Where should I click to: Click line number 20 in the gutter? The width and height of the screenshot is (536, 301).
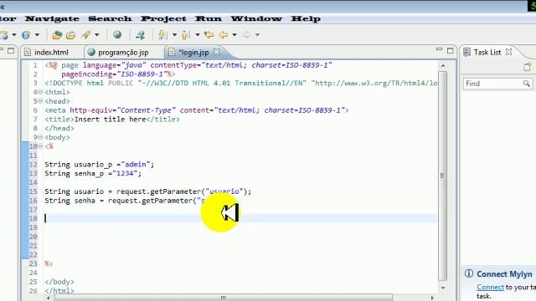click(33, 237)
